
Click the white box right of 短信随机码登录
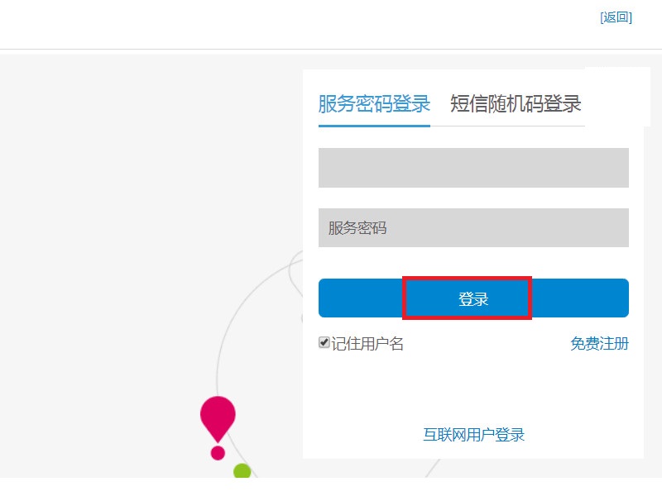pos(616,95)
